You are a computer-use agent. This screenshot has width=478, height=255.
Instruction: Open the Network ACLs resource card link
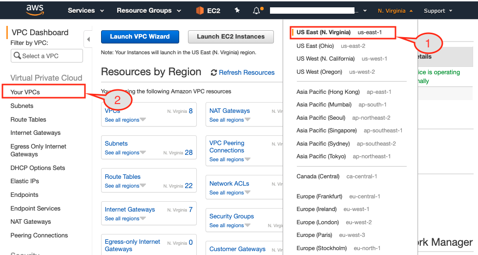point(229,184)
